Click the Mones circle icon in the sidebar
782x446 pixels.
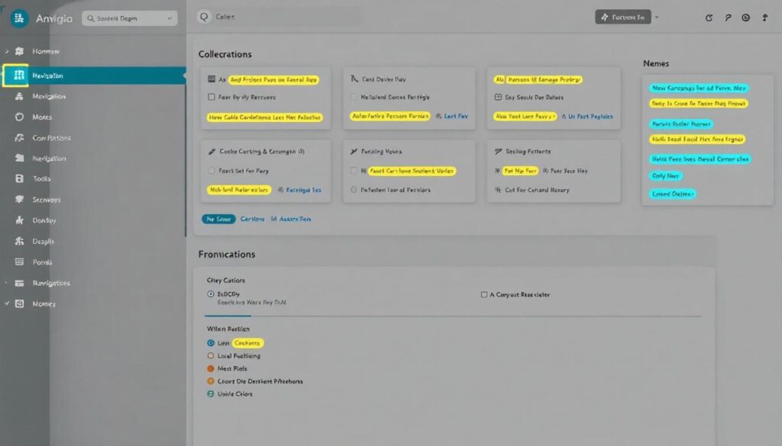pos(20,117)
